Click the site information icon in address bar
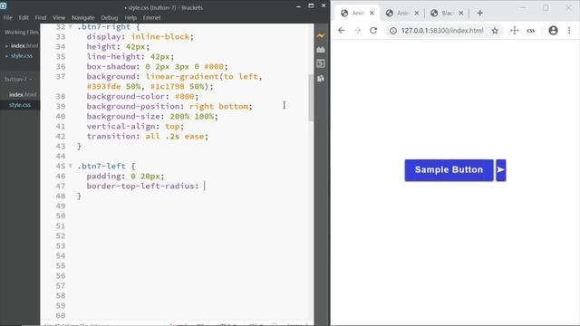This screenshot has width=580, height=326. click(393, 31)
